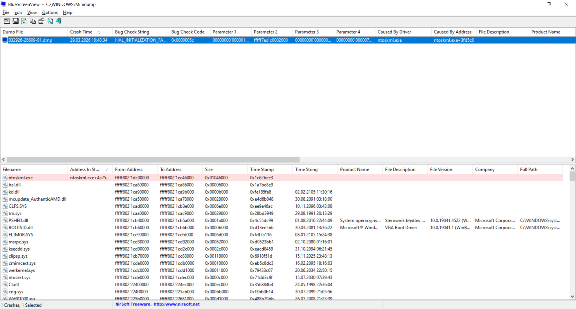This screenshot has width=576, height=309.
Task: Click the file icon beside msrpc.sys
Action: [x=5, y=242]
